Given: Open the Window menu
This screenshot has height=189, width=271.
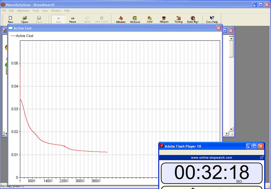Looking at the screenshot, I should pyautogui.click(x=56, y=11).
